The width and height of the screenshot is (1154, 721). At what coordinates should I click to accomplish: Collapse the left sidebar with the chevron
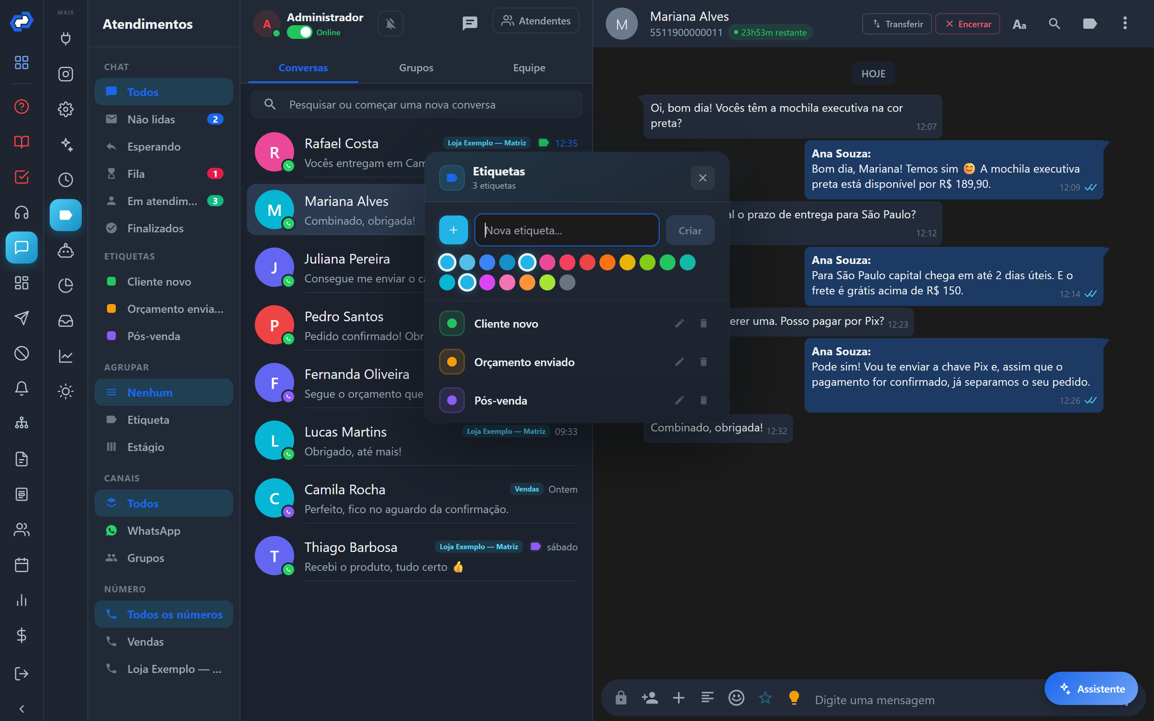(22, 709)
